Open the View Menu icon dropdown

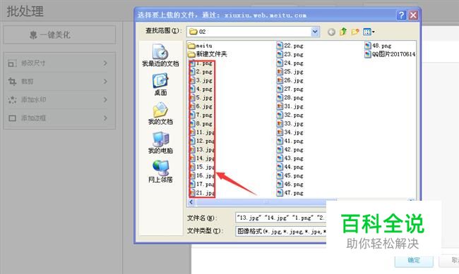(x=369, y=32)
